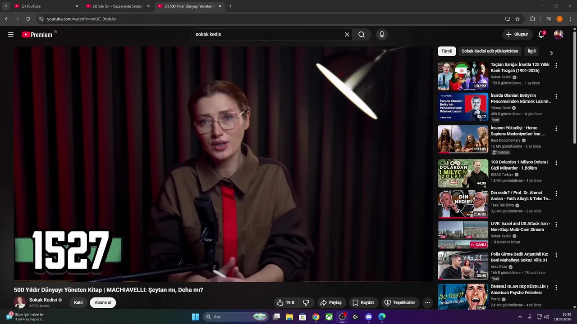Viewport: 577px width, 324px height.
Task: Bookmark this page with star icon
Action: click(517, 19)
